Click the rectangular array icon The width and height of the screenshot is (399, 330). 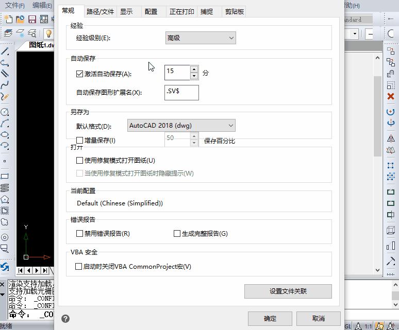point(391,176)
